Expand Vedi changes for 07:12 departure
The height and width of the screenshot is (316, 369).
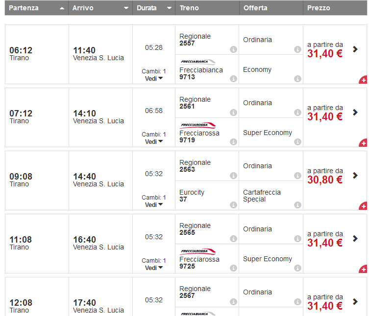[x=153, y=141]
